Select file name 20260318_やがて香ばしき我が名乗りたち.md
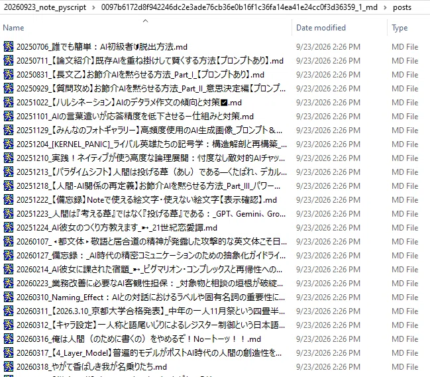The height and width of the screenshot is (377, 430). pos(91,366)
